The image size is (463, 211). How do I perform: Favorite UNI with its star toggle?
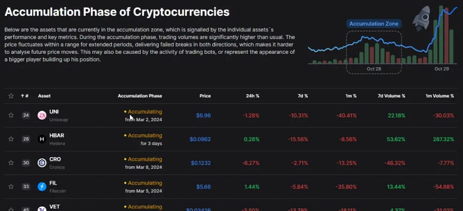pyautogui.click(x=11, y=115)
